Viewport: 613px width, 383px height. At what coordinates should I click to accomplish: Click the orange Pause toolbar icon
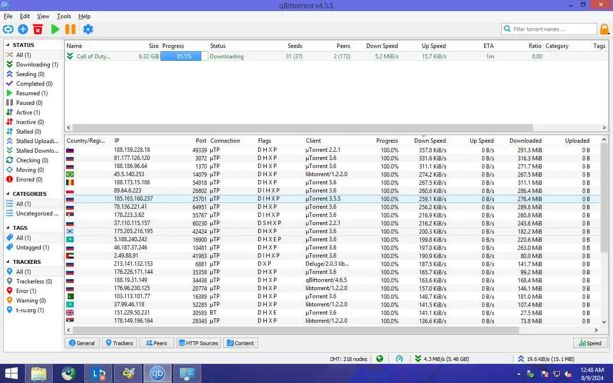[x=70, y=29]
